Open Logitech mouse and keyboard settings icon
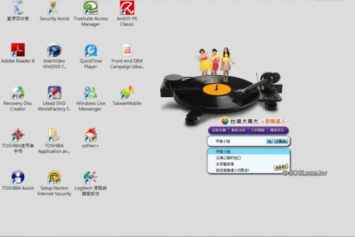The width and height of the screenshot is (355, 237). tap(91, 183)
